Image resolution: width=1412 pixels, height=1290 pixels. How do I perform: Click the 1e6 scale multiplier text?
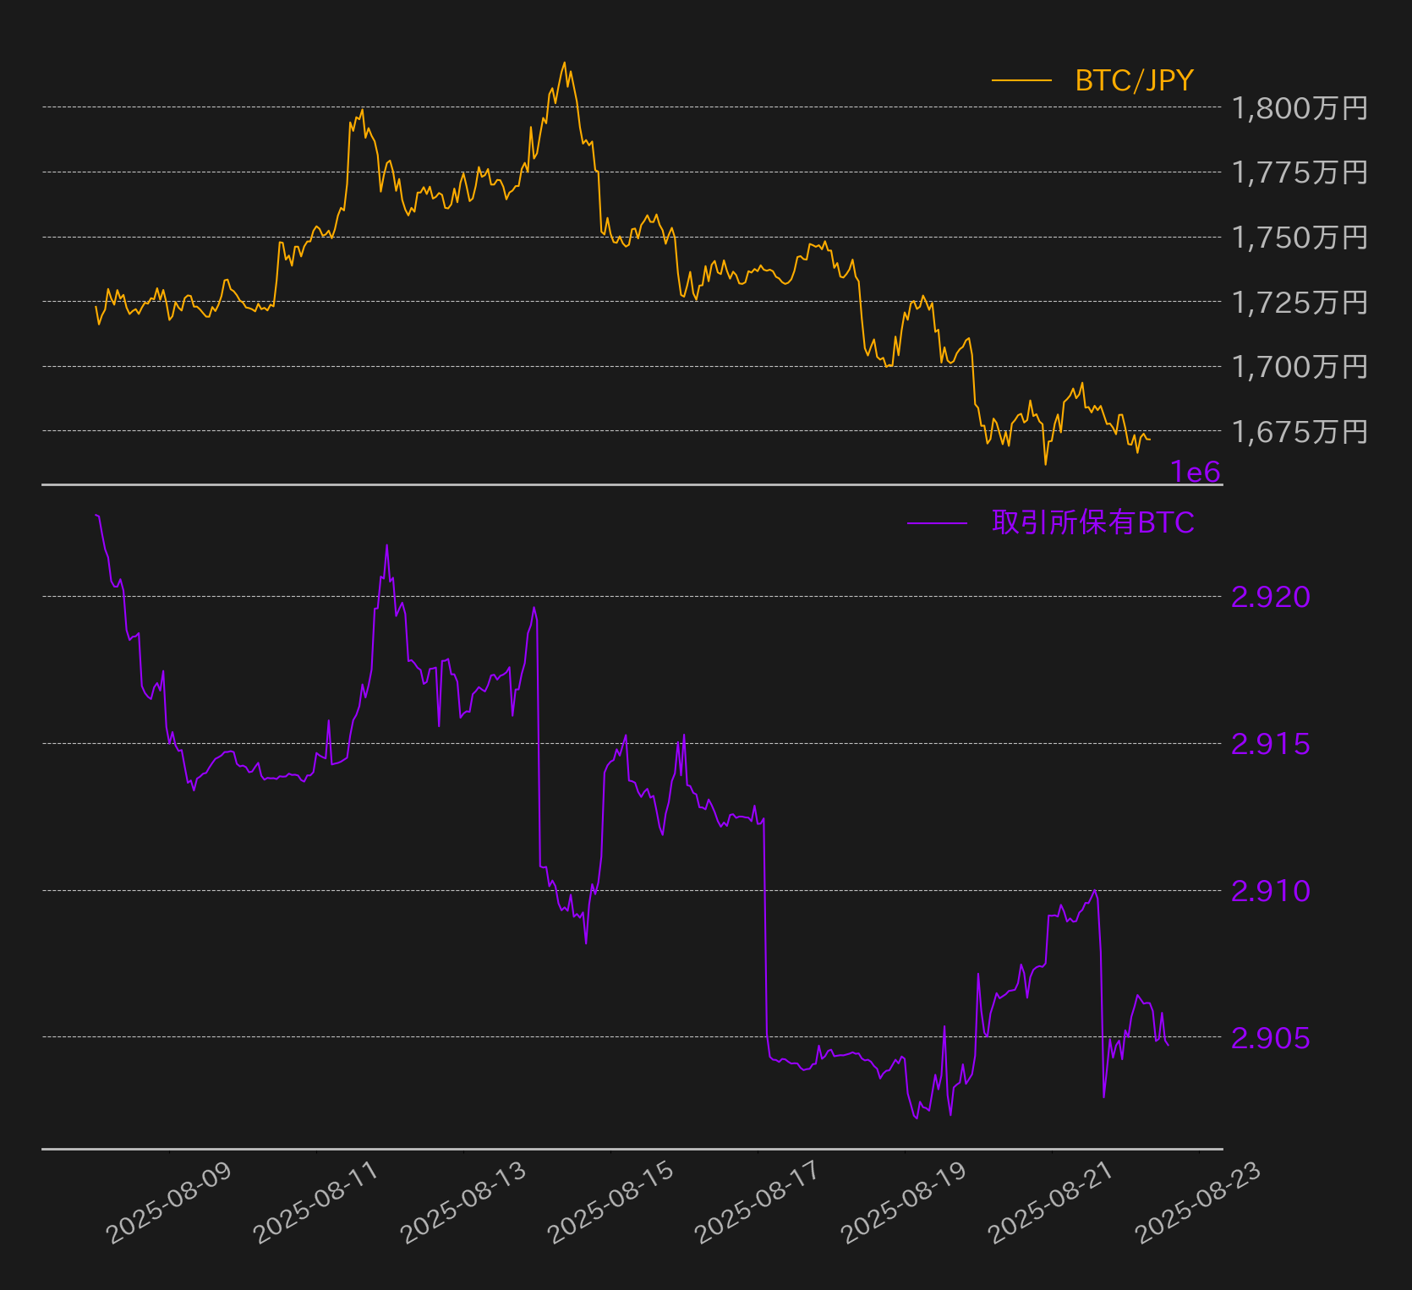click(x=1196, y=472)
